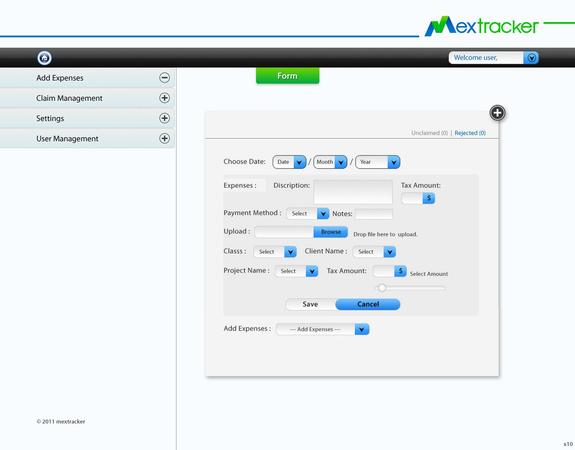The height and width of the screenshot is (450, 575).
Task: Click the home icon in the top bar
Action: tap(45, 58)
